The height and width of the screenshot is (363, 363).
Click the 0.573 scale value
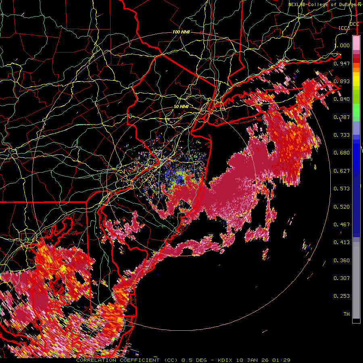point(342,189)
